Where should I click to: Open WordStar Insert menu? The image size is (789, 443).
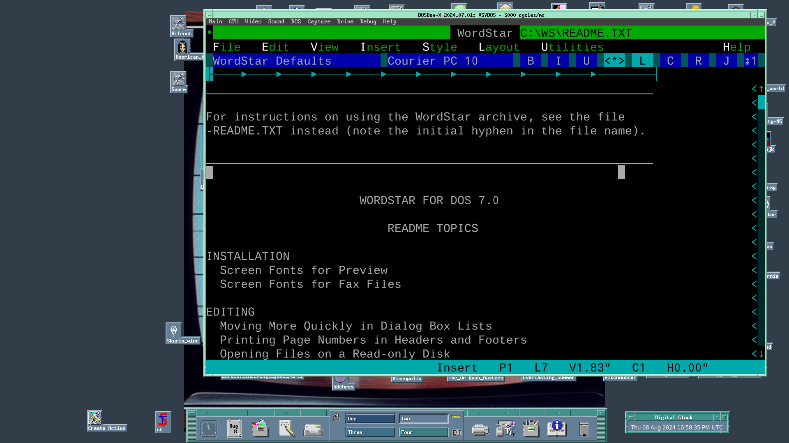[x=380, y=47]
